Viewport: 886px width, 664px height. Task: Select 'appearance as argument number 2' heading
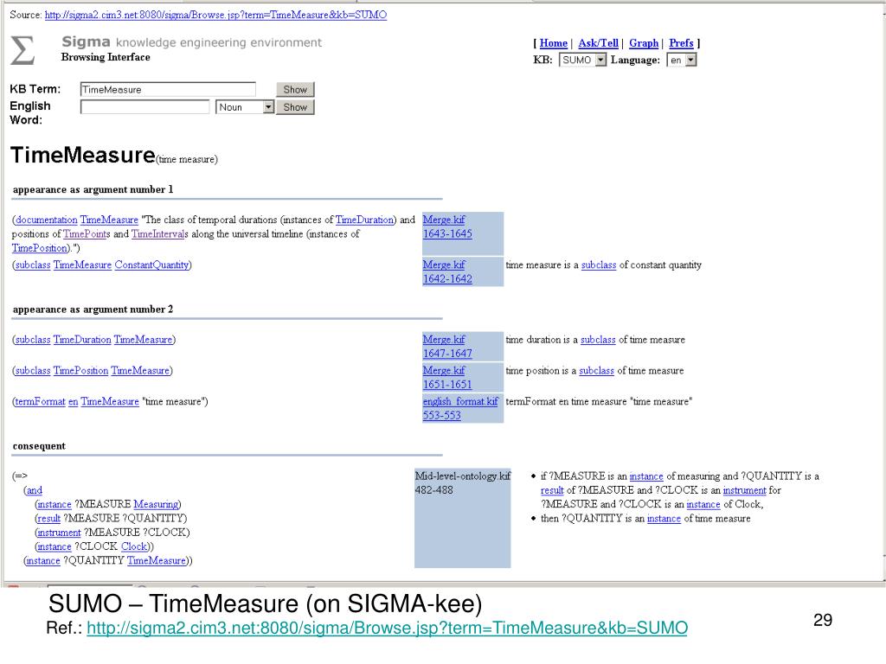93,310
